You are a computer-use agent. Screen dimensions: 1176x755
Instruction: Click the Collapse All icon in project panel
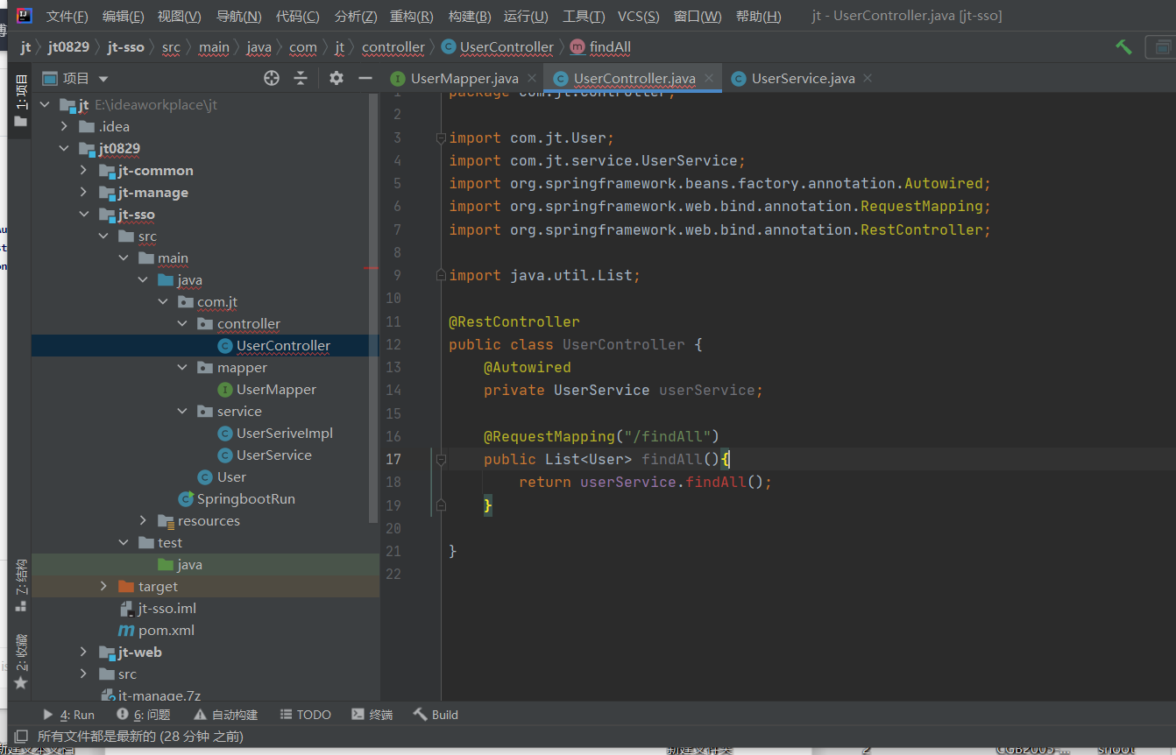[301, 78]
